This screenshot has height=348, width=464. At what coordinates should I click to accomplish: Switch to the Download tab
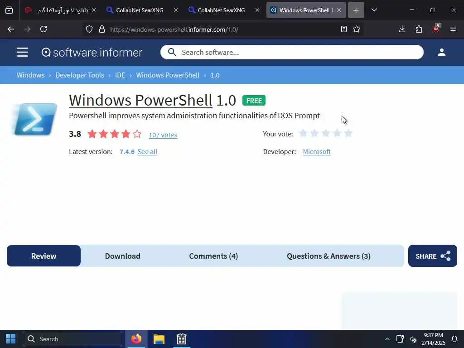(x=122, y=256)
